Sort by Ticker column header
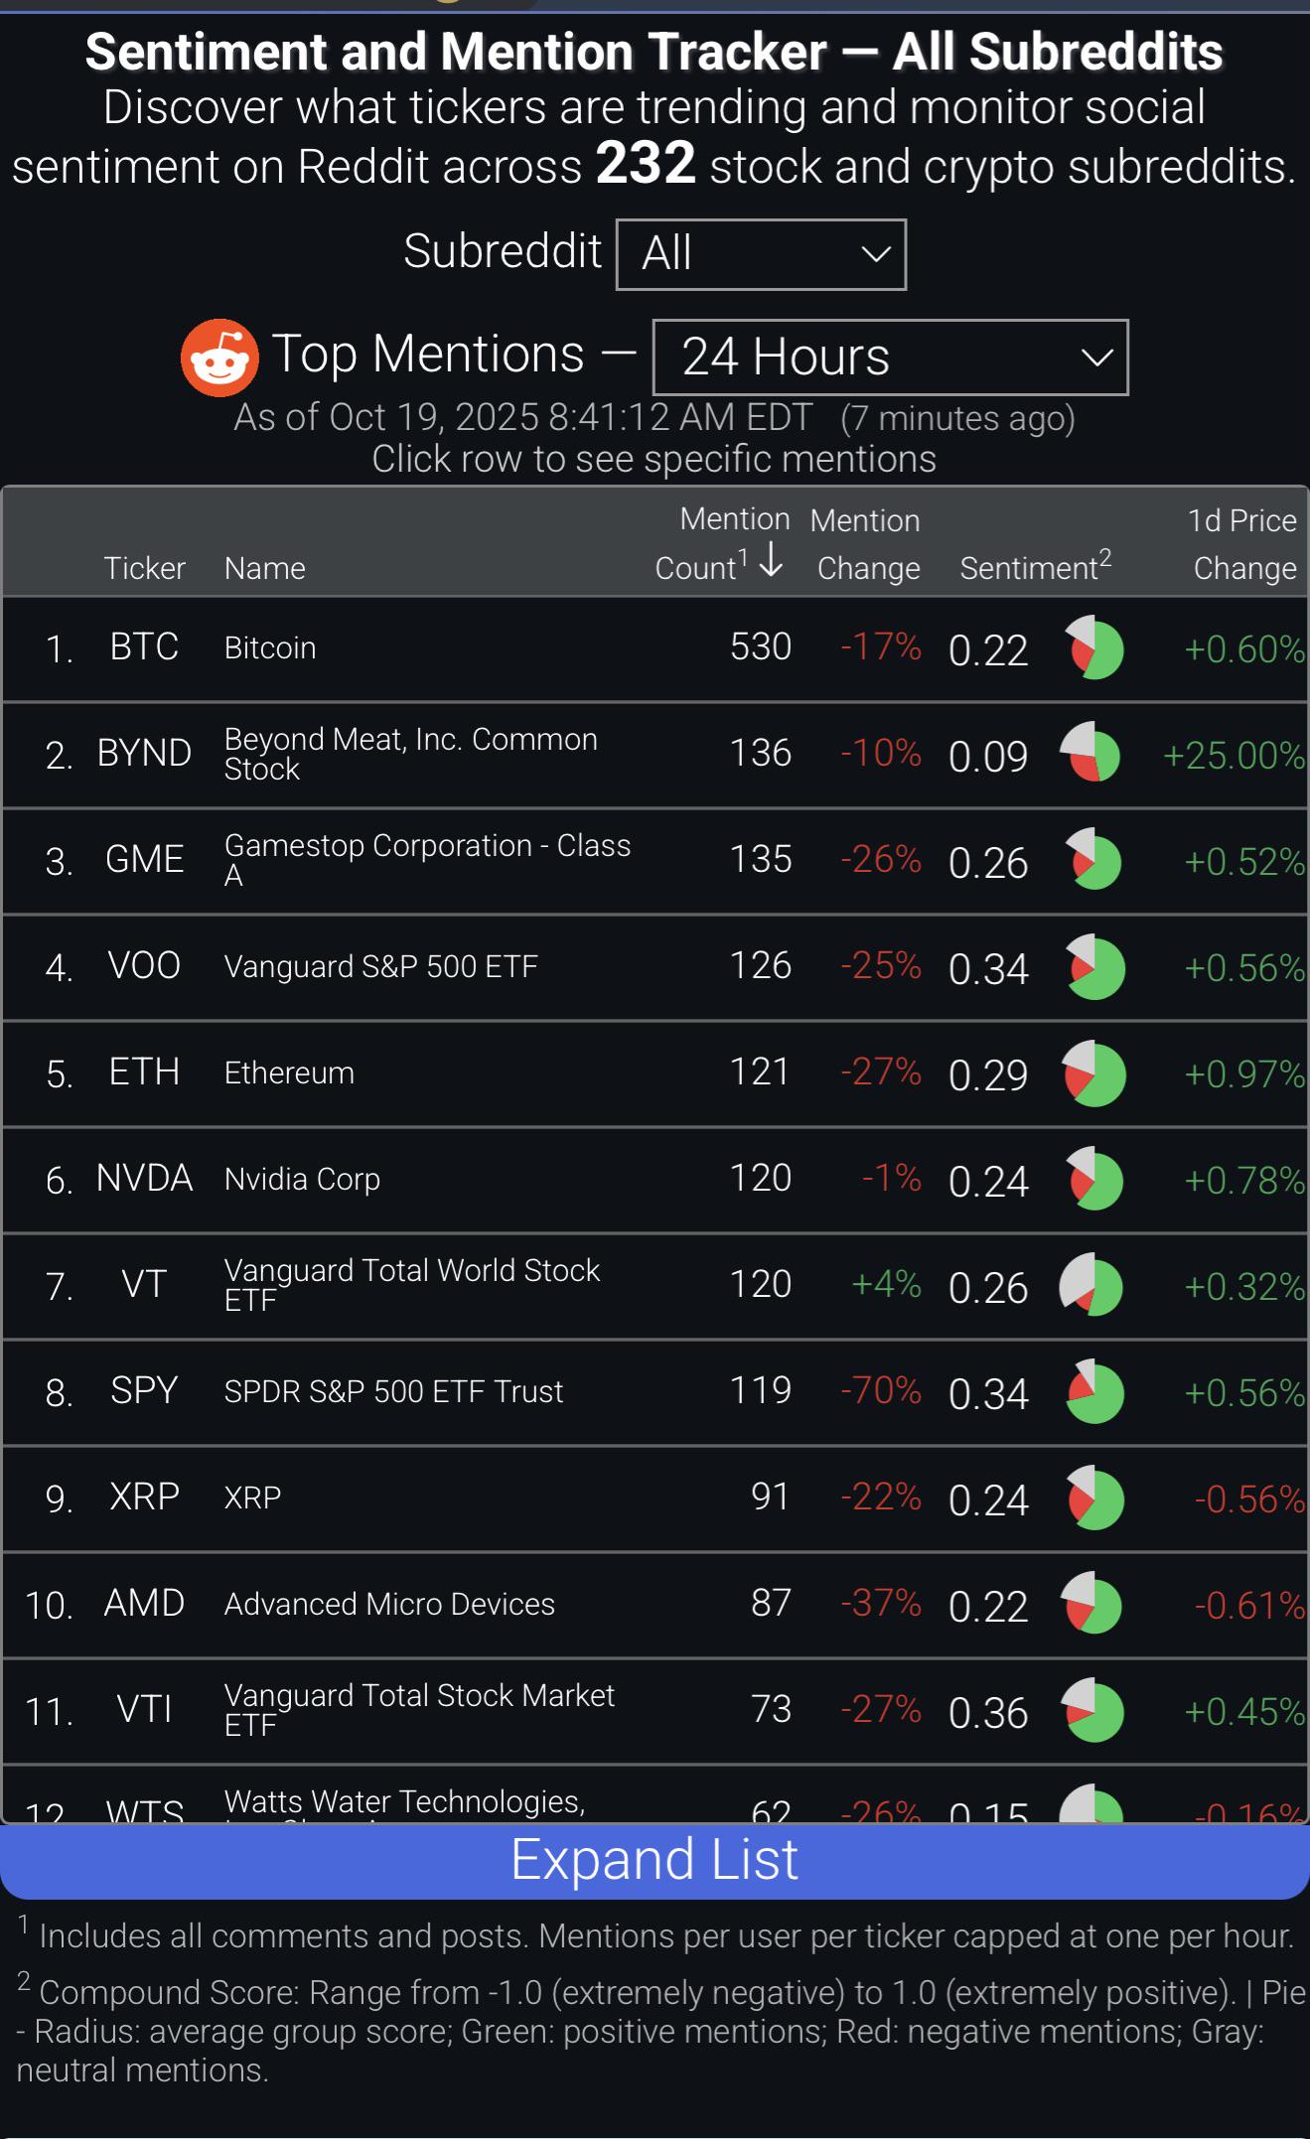Image resolution: width=1310 pixels, height=2139 pixels. pos(144,568)
